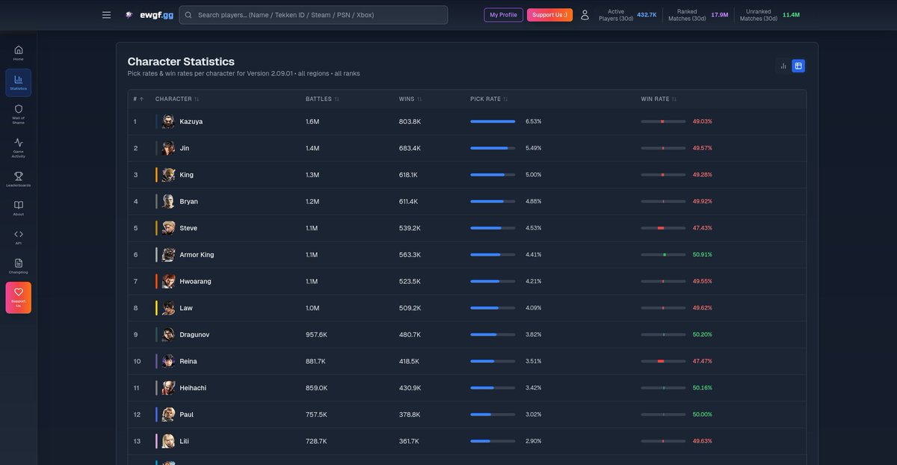
Task: Click Law's character portrait
Action: (x=168, y=308)
